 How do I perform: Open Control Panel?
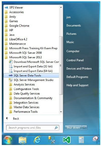point(75,60)
